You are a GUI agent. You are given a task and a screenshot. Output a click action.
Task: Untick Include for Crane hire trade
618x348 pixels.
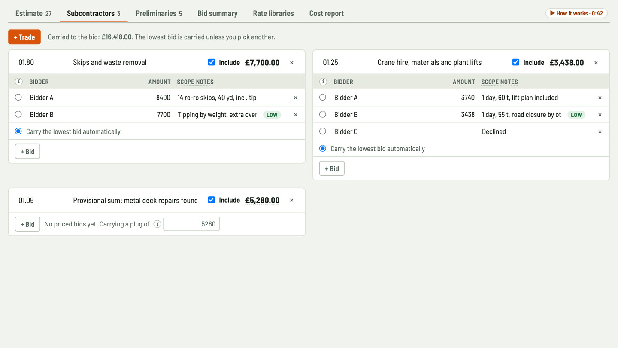(516, 62)
